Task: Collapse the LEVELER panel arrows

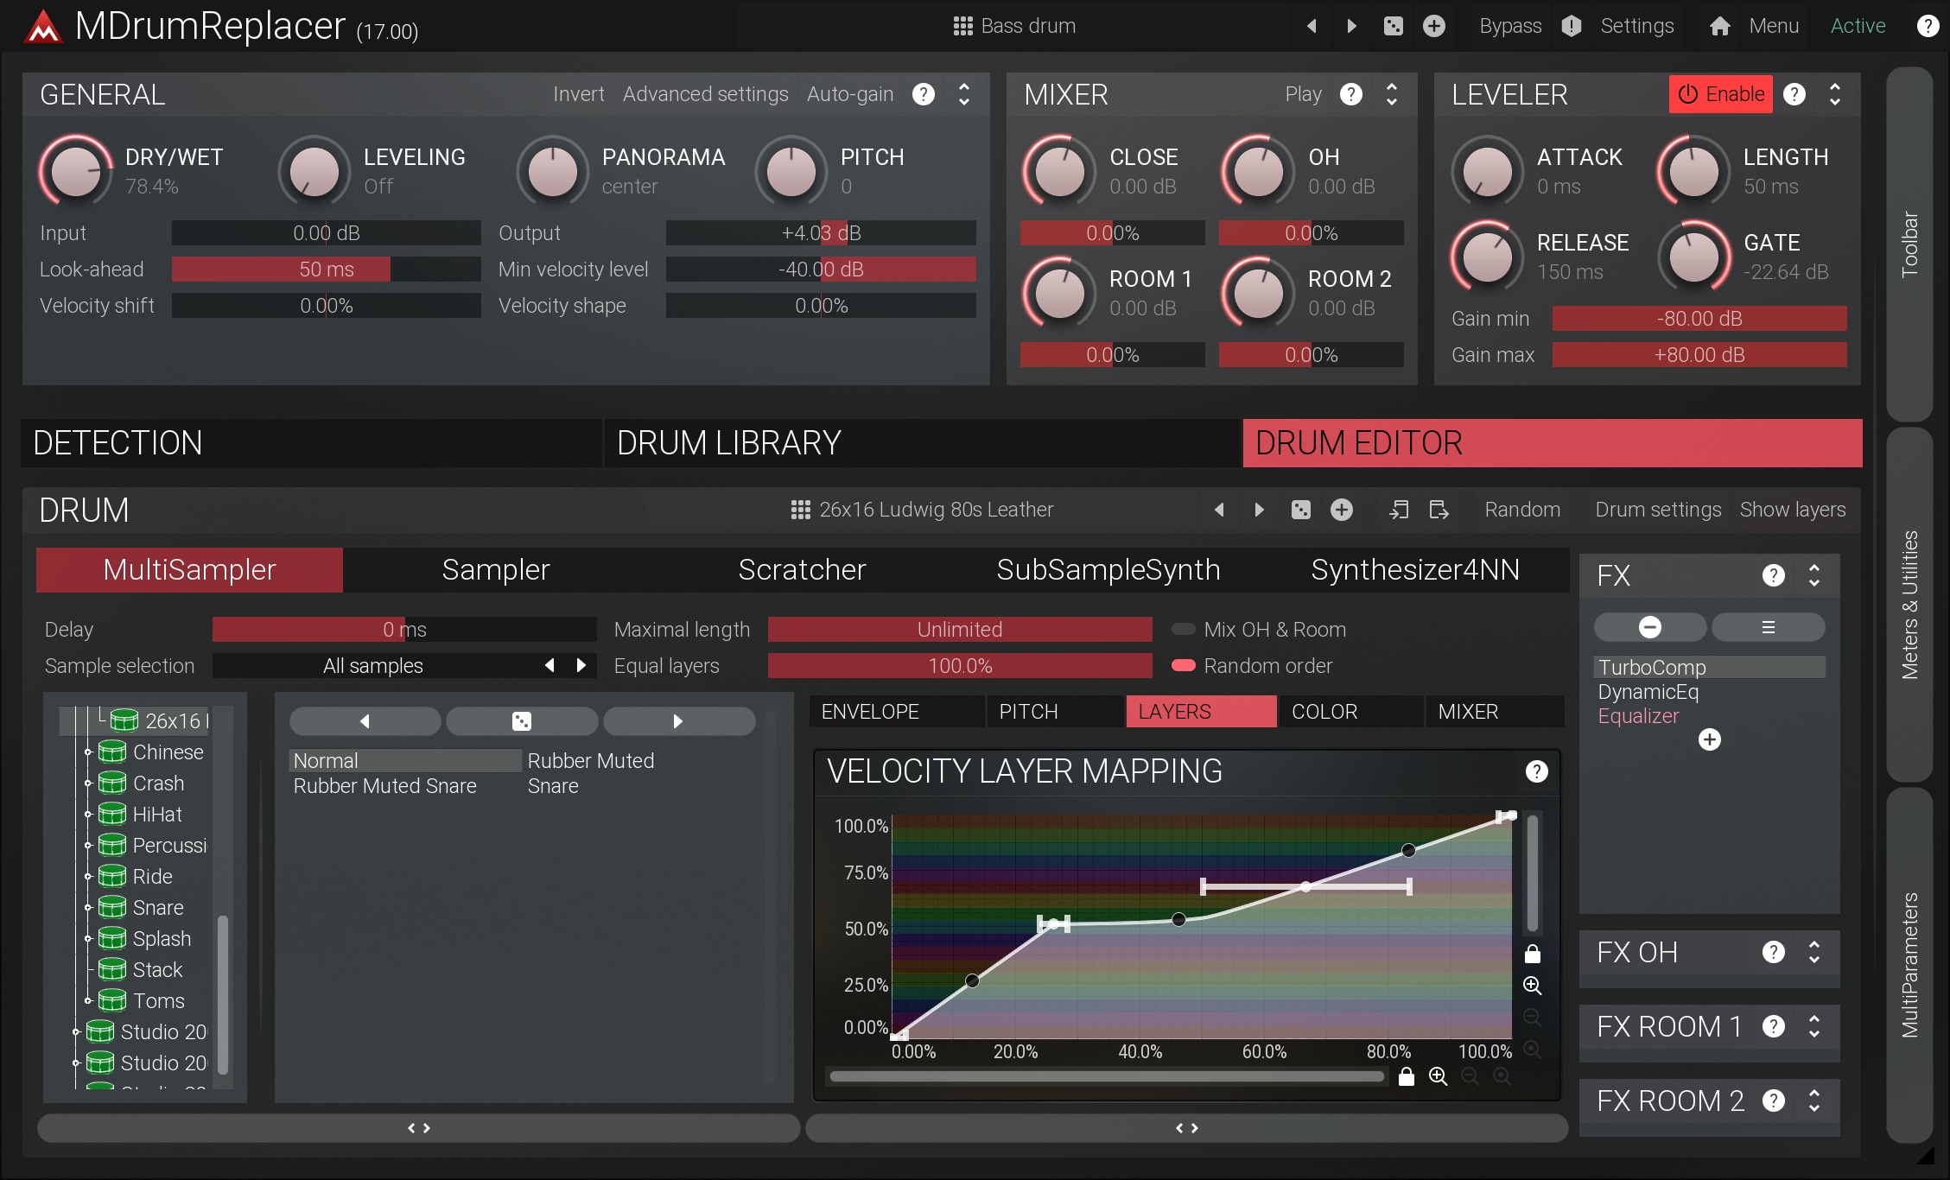Action: coord(1835,94)
